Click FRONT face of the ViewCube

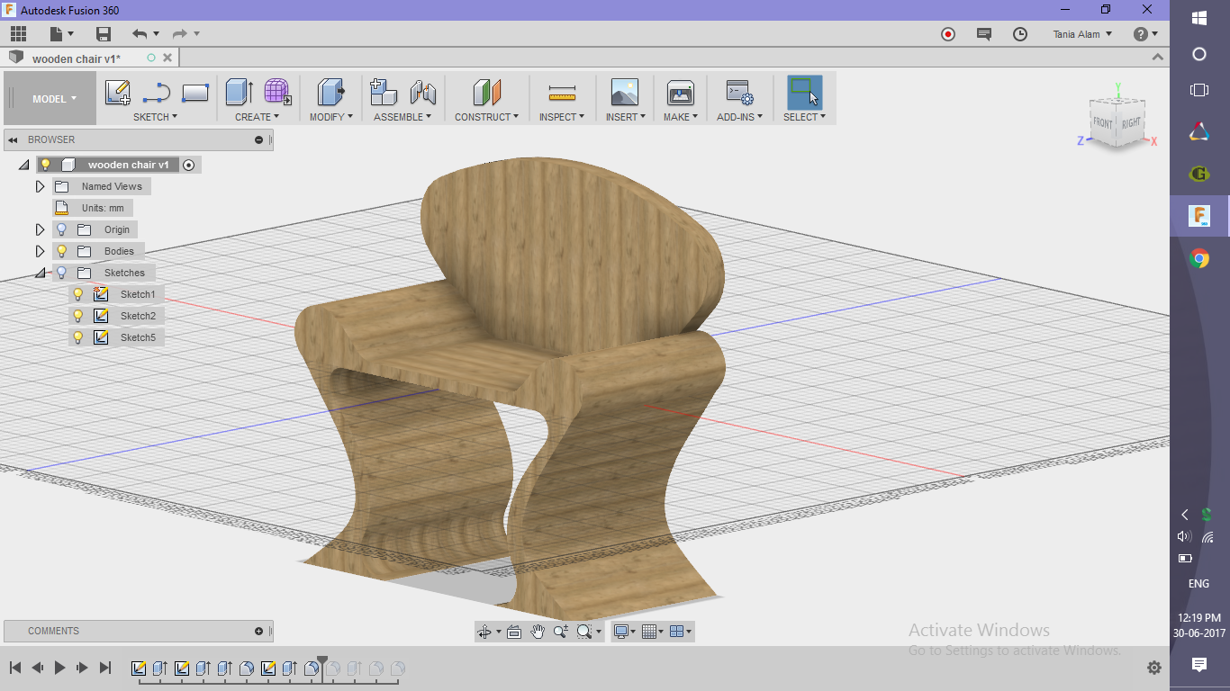coord(1103,122)
